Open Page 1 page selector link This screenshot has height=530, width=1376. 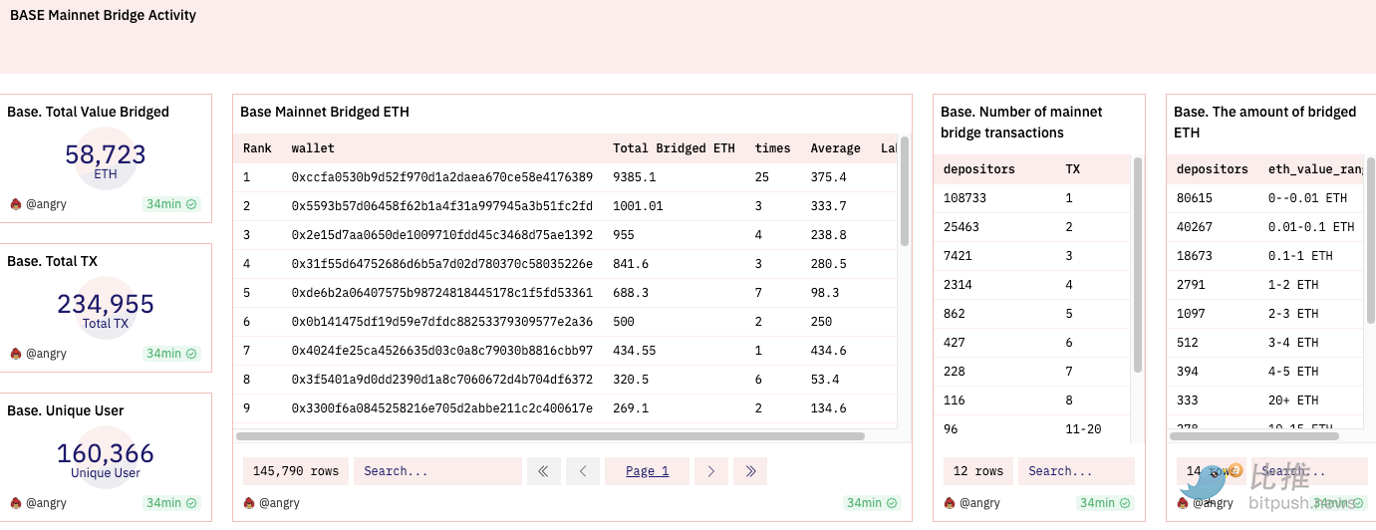647,471
